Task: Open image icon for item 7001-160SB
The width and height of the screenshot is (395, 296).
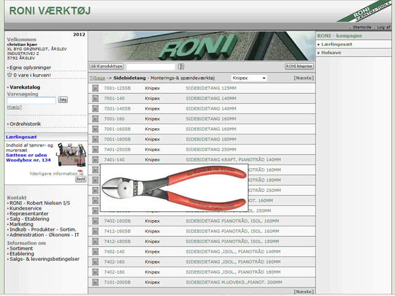Action: (x=95, y=129)
